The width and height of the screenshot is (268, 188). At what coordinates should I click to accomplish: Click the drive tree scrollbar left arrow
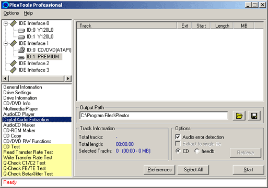[5, 79]
